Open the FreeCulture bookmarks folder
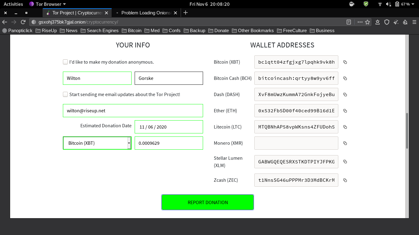The height and width of the screenshot is (235, 419). [292, 31]
